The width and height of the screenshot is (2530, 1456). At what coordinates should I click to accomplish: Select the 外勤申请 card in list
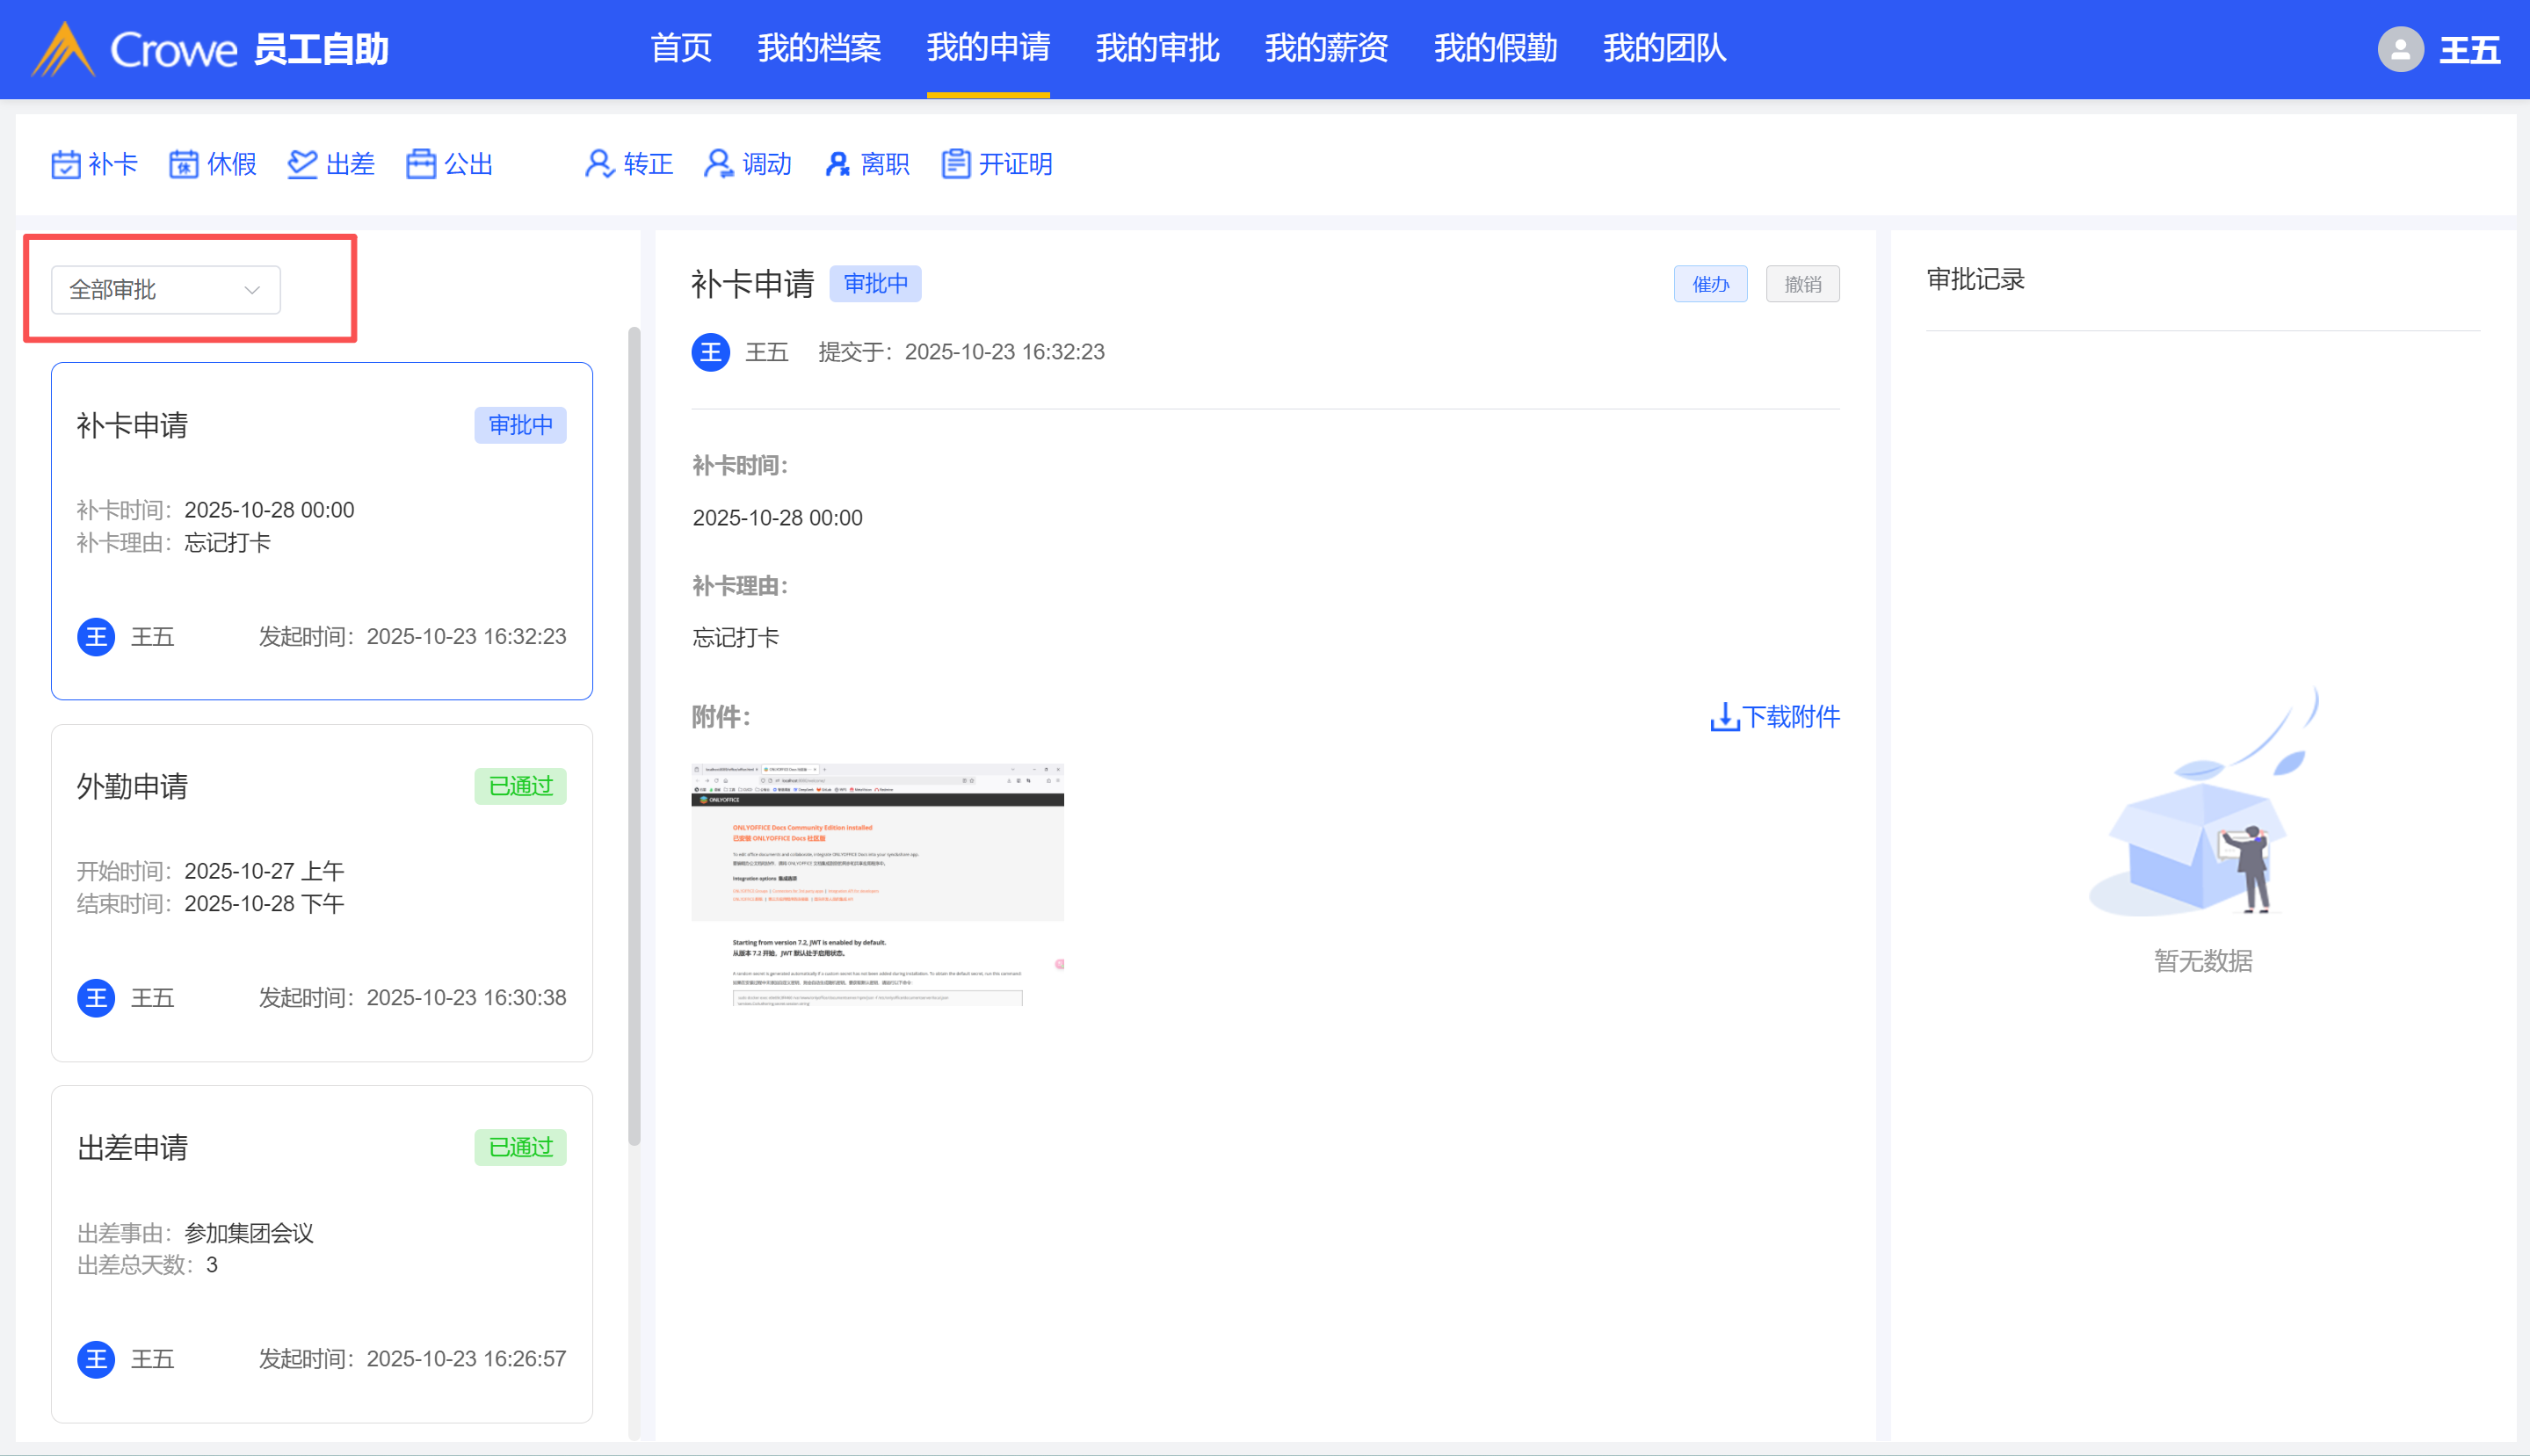(321, 892)
